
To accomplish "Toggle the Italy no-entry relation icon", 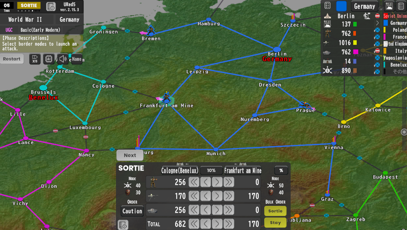I will click(377, 51).
